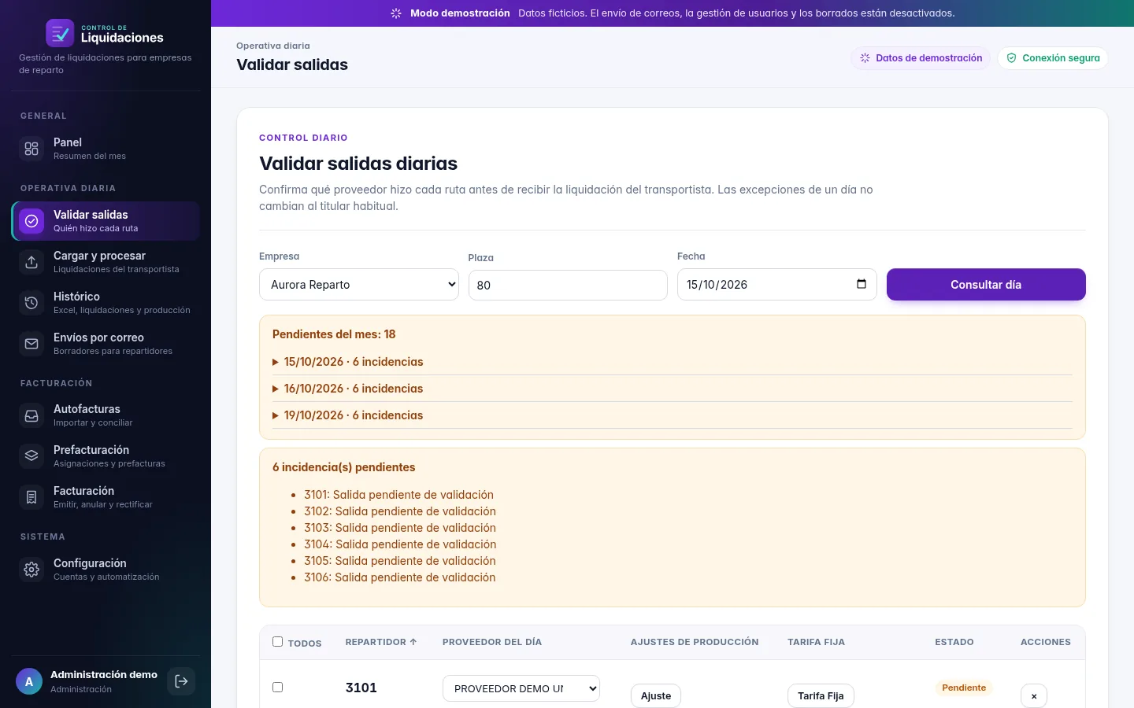
Task: Open Facturación menu item
Action: [106, 497]
